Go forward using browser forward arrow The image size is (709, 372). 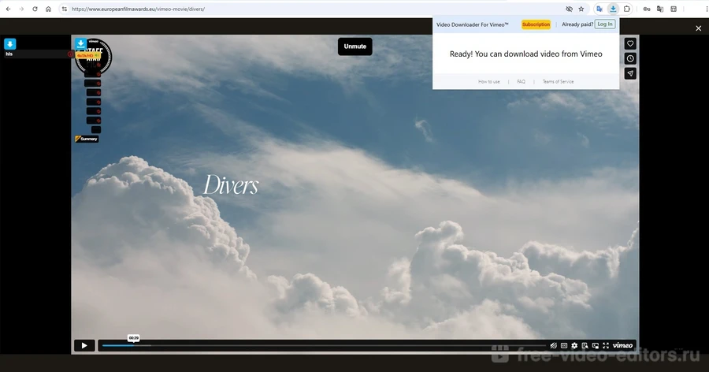21,9
